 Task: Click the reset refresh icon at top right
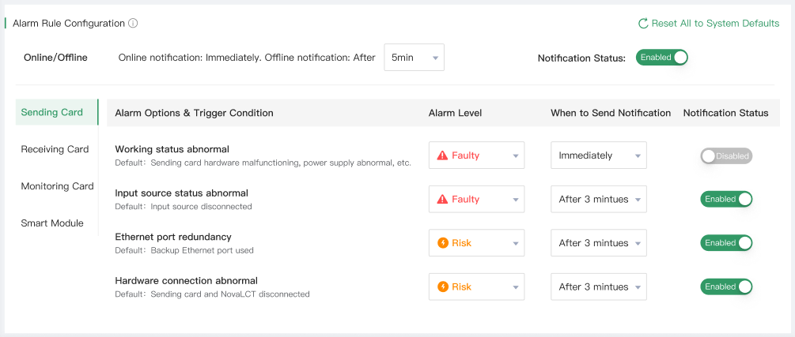(x=643, y=24)
